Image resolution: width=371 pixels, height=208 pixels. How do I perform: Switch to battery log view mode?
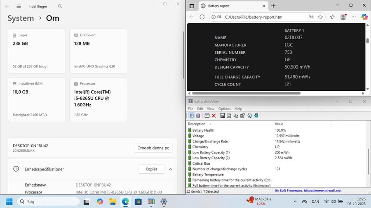pos(198,116)
